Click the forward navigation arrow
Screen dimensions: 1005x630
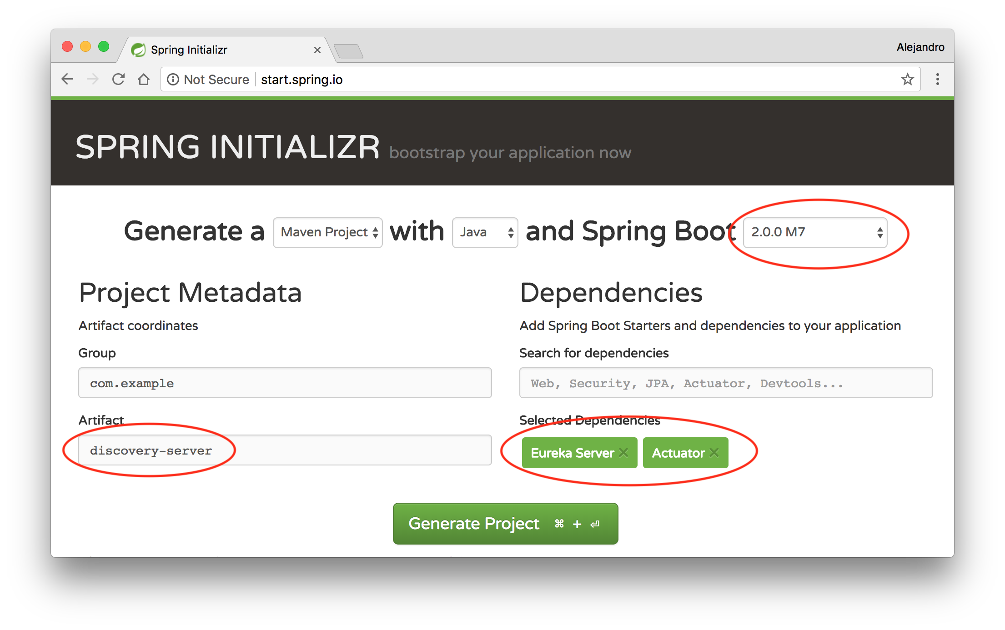tap(93, 79)
